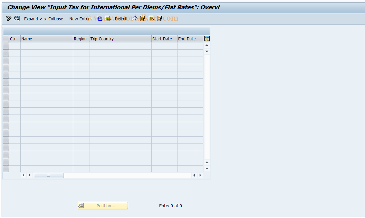This screenshot has width=365, height=218.
Task: Click far-right horizontal scroll right arrow
Action: [200, 175]
